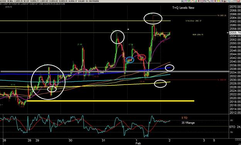
Task: Click the RMR 2054.75 level label
Action: point(198,35)
